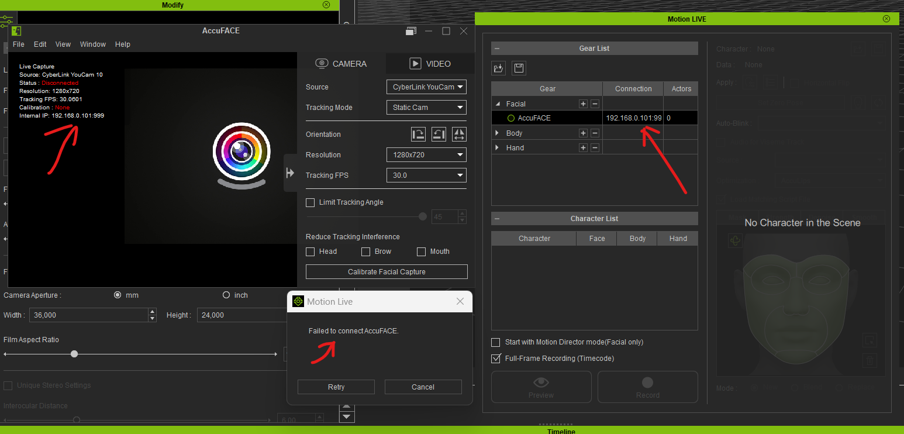Add gear with Hand row plus button
The image size is (904, 434).
583,147
